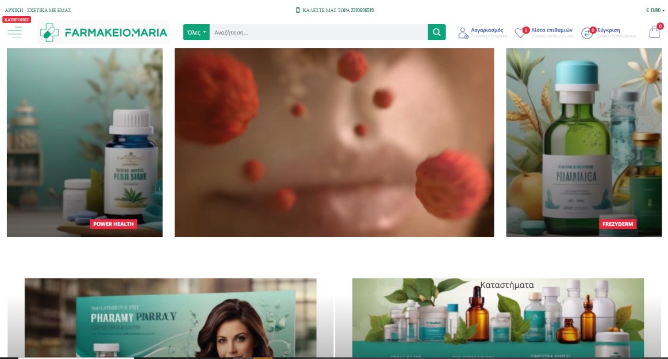Click the Λογαριασμός account link
668x359 pixels.
pos(487,30)
